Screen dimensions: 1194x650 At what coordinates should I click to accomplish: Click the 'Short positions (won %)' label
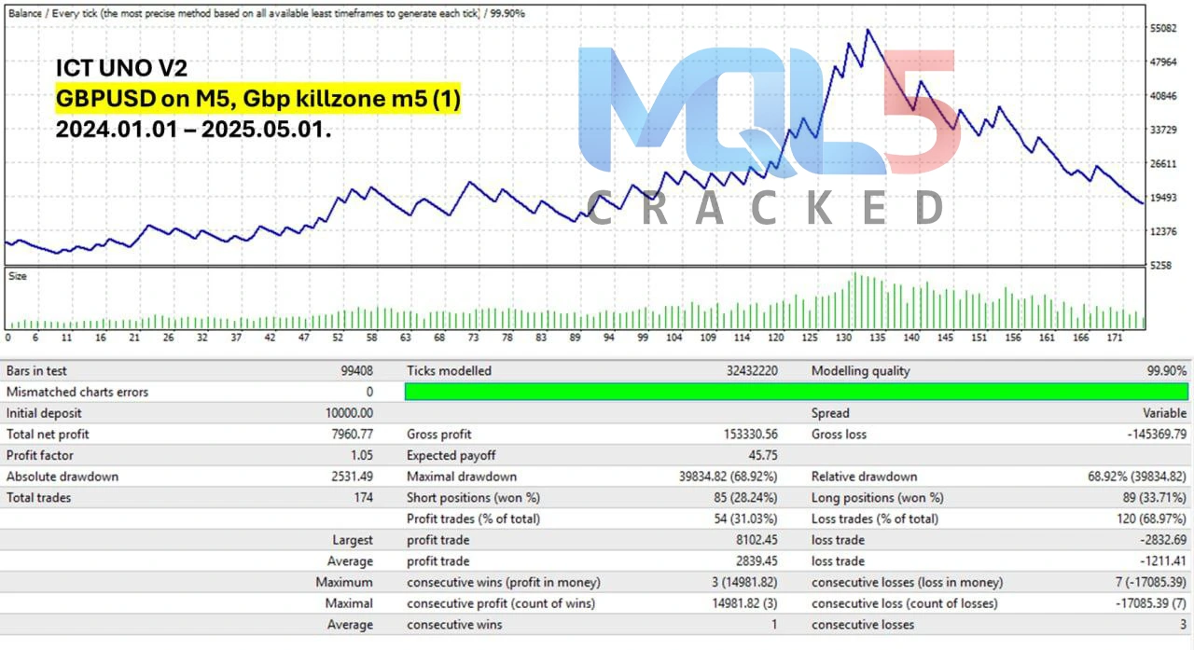click(x=473, y=497)
